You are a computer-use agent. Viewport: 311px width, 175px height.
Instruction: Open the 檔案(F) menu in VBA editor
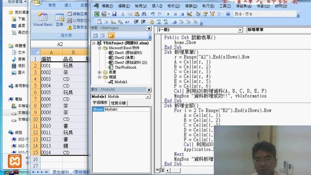(x=107, y=6)
